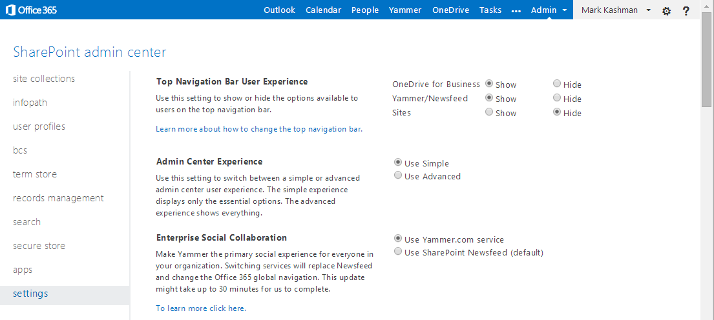Choose the Use Advanced option

(398, 176)
